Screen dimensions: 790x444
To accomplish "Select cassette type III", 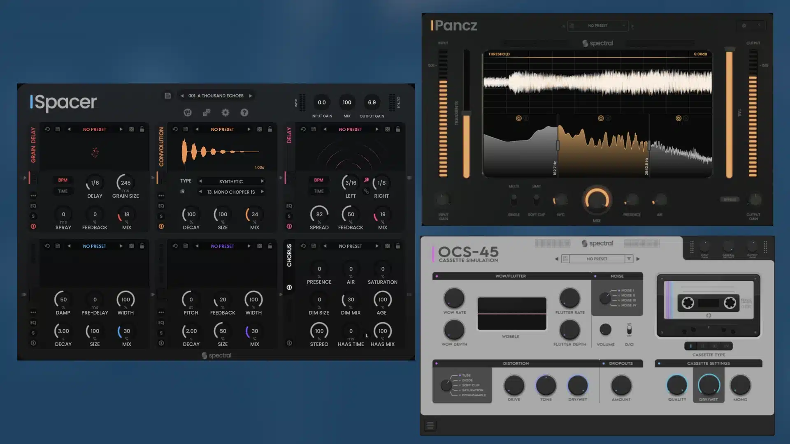I will click(715, 346).
